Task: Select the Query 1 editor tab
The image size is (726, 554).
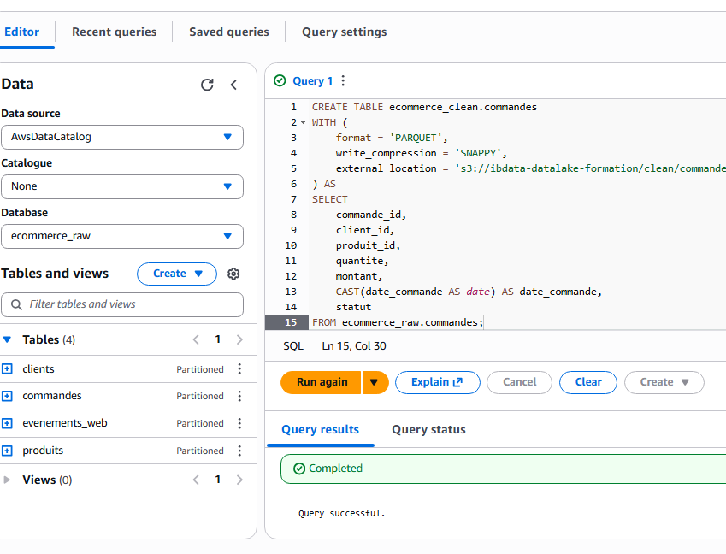Action: [312, 81]
